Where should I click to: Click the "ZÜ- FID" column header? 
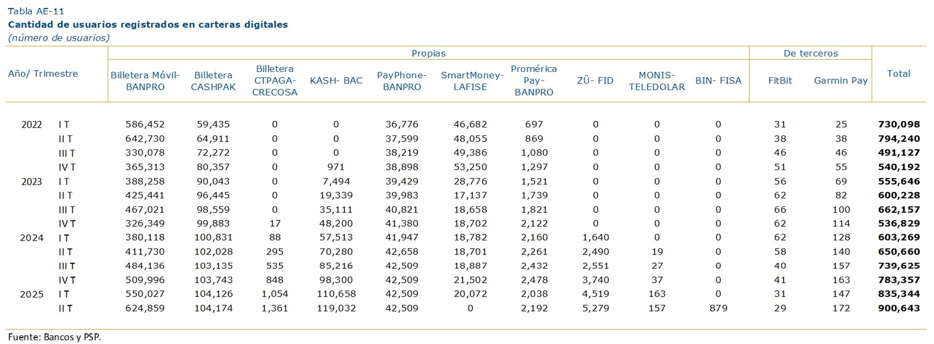click(x=595, y=81)
